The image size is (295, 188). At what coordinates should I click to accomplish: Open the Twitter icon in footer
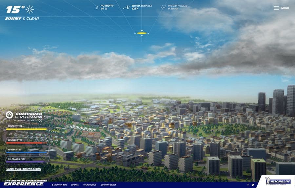point(253,185)
